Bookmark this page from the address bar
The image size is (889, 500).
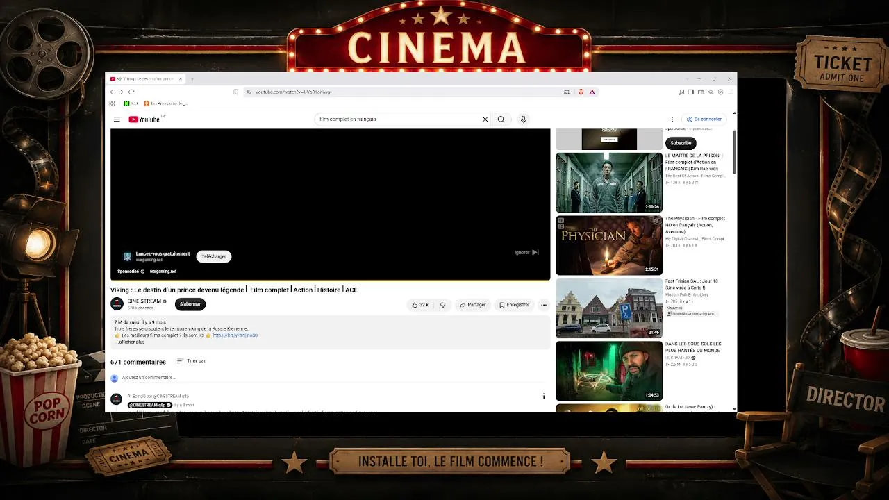[x=236, y=92]
